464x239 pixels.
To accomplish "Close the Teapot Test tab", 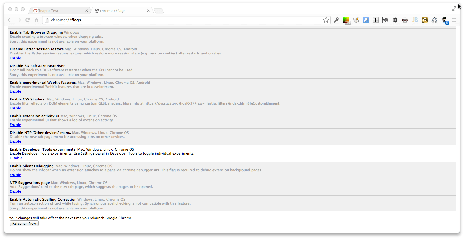I will coord(87,11).
